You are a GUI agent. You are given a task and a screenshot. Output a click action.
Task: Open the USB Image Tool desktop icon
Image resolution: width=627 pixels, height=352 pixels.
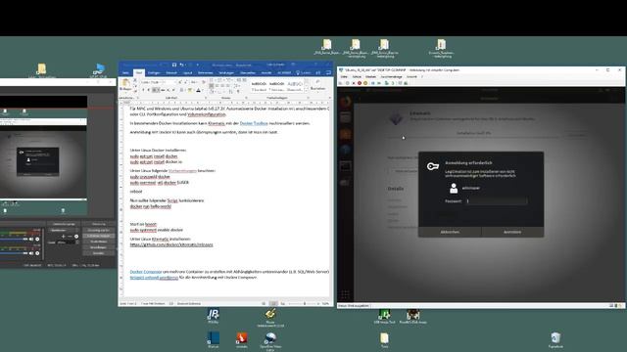(384, 317)
